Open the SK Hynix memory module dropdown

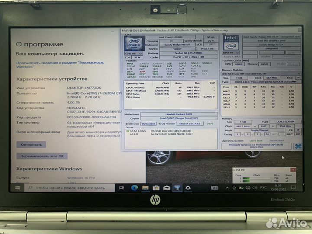(x=261, y=74)
